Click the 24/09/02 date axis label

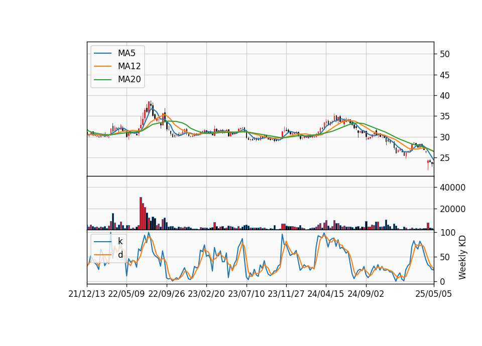(366, 294)
